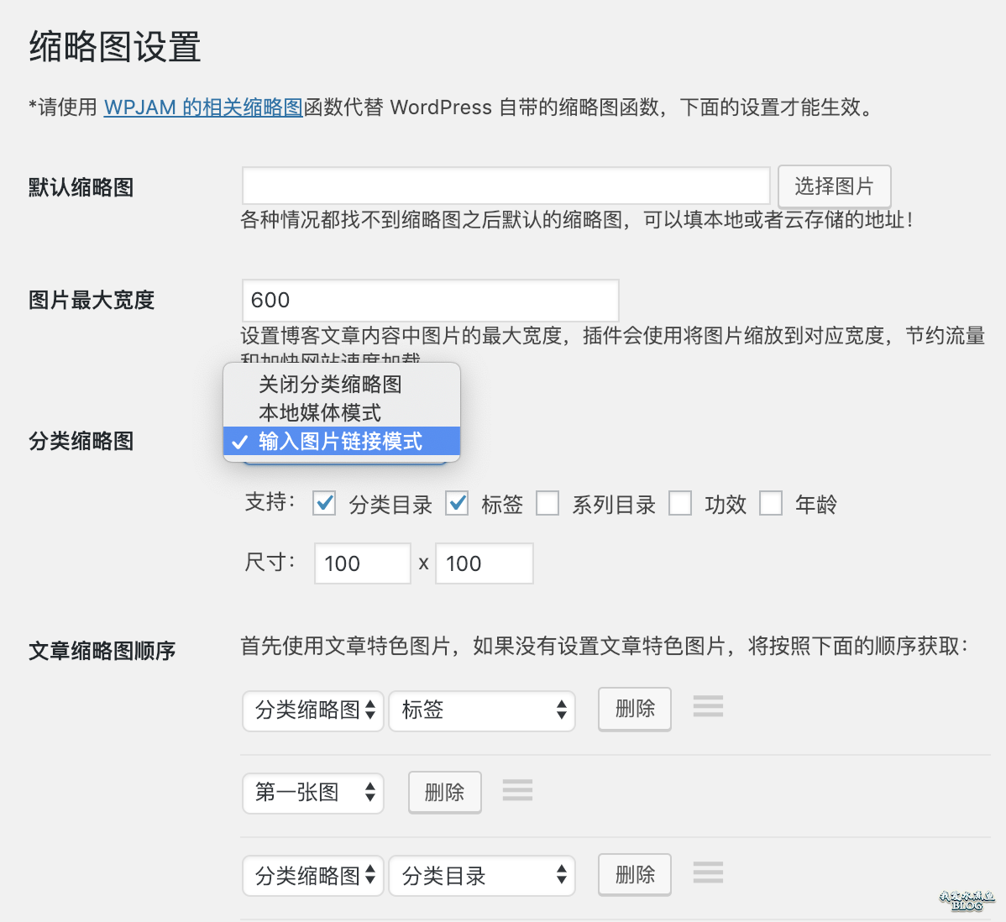
Task: Uncheck the 分类目录 checkbox
Action: (x=324, y=504)
